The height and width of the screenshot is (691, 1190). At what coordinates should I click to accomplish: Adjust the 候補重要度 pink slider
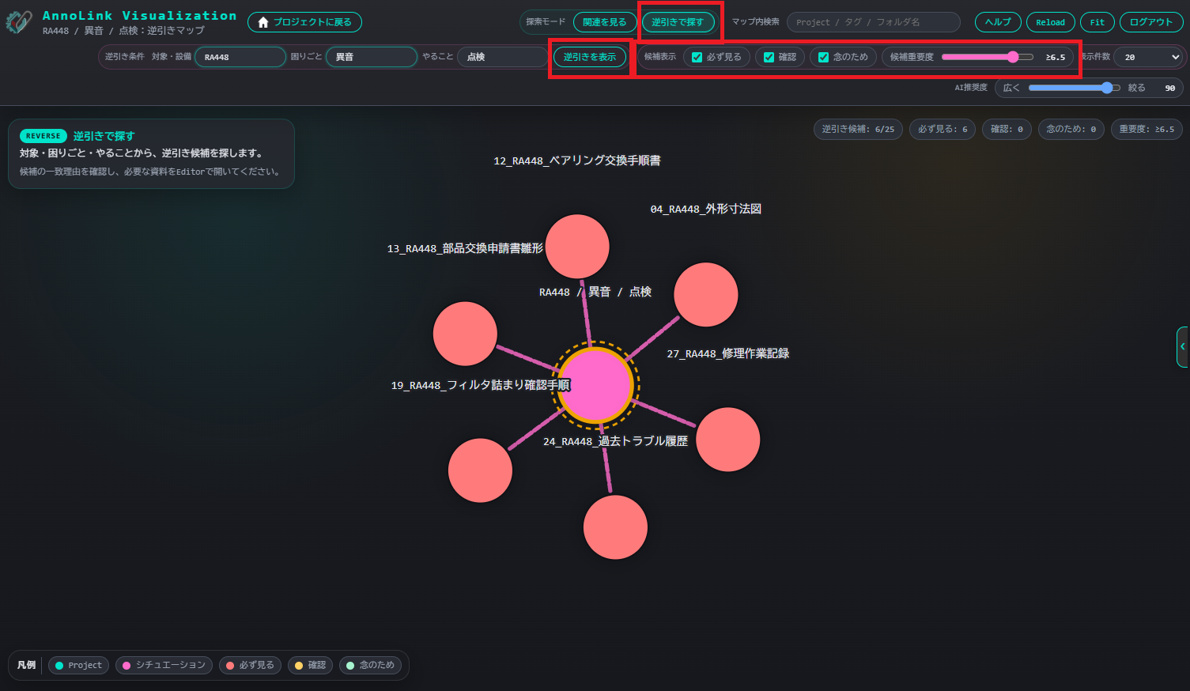(x=987, y=57)
